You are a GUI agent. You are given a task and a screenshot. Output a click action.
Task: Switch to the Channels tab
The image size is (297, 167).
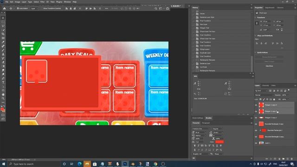click(265, 85)
